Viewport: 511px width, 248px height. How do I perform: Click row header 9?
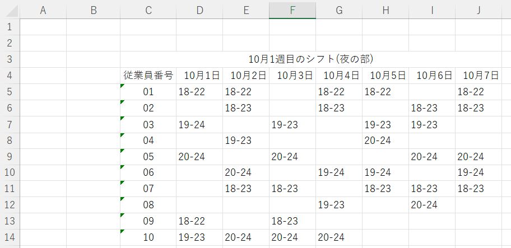coord(10,157)
